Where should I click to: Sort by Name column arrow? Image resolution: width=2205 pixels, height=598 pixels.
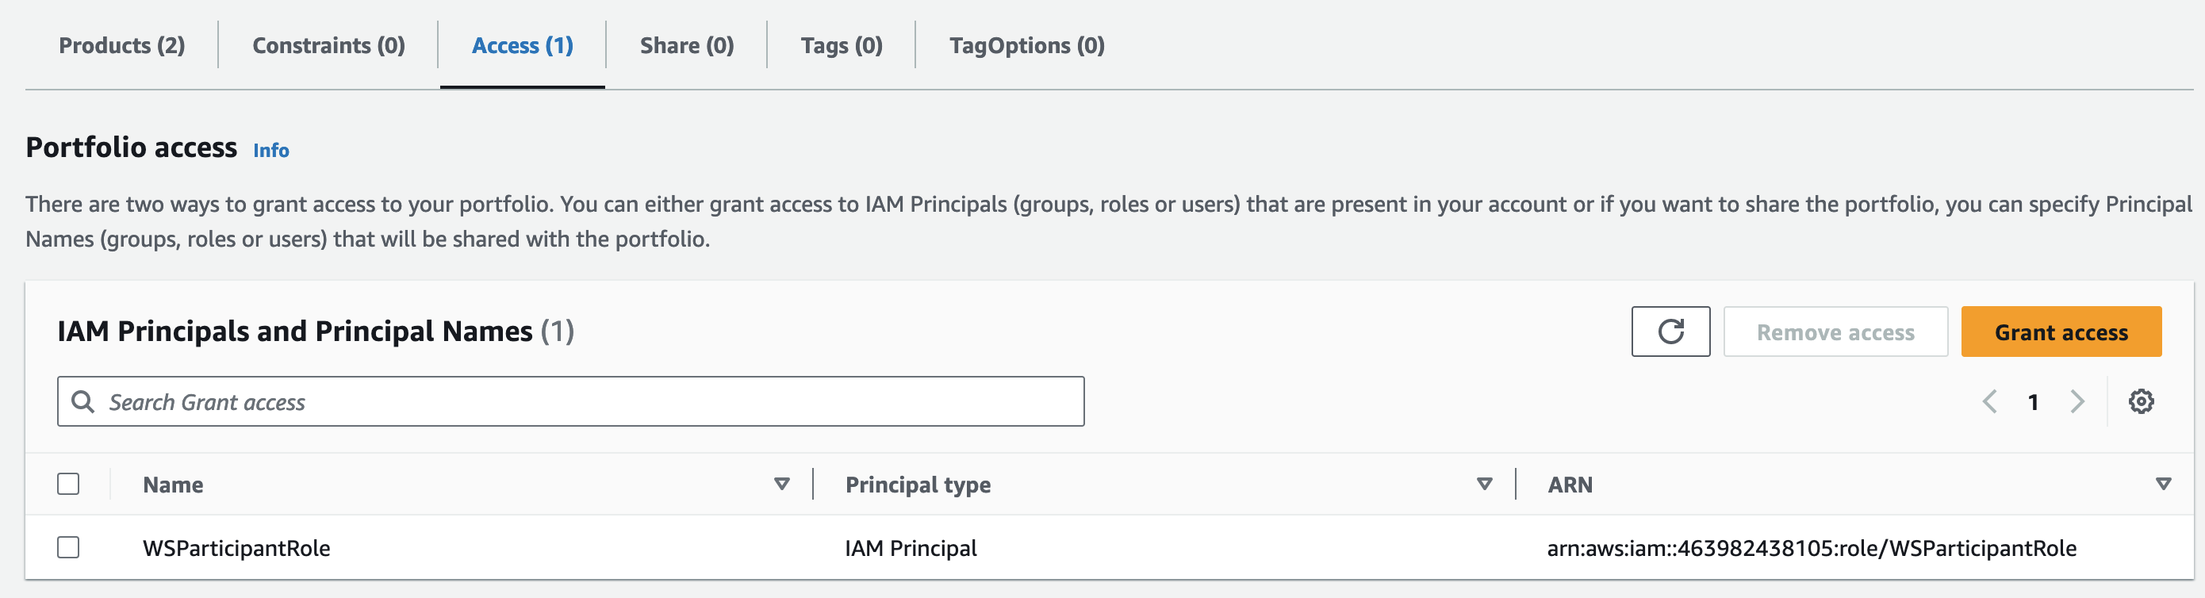tap(780, 485)
